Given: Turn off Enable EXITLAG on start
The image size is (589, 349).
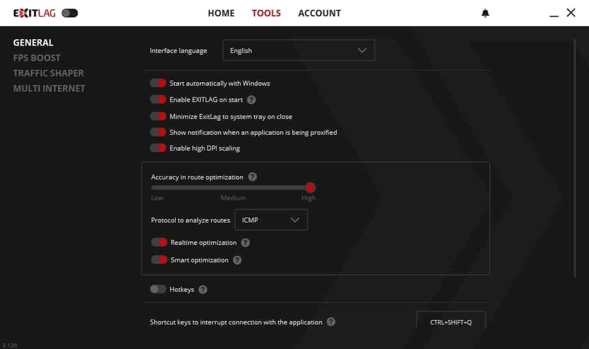Looking at the screenshot, I should [158, 99].
